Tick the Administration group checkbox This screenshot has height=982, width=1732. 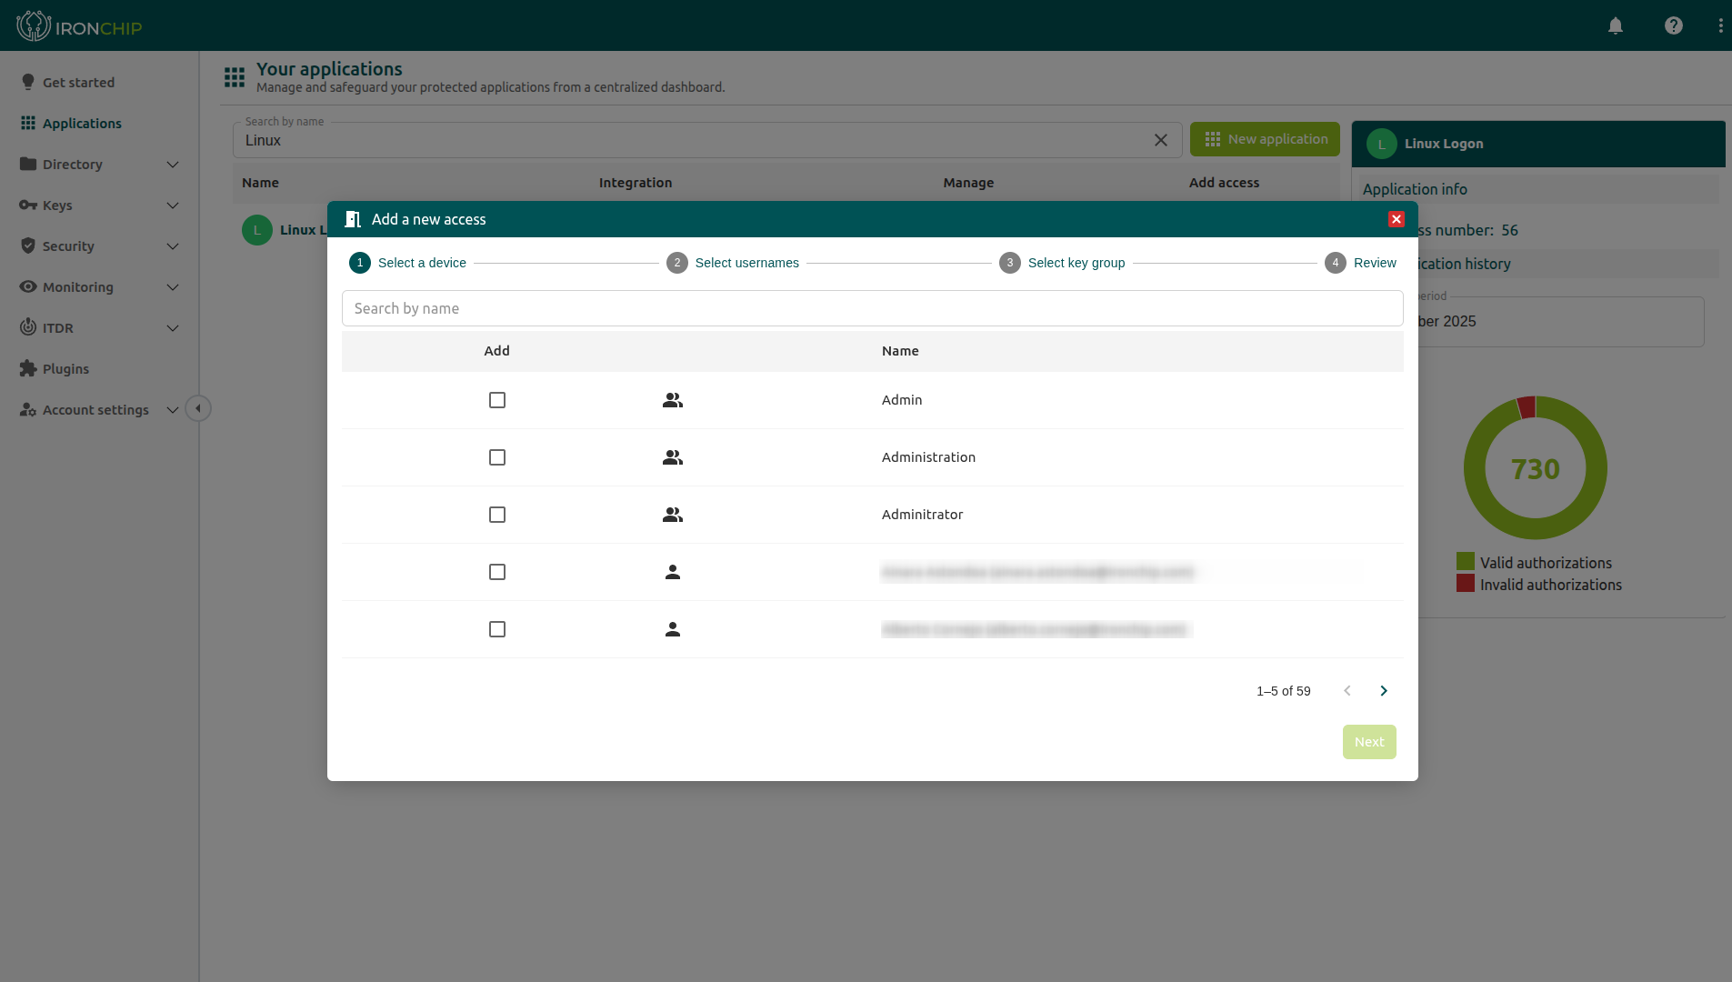[496, 457]
